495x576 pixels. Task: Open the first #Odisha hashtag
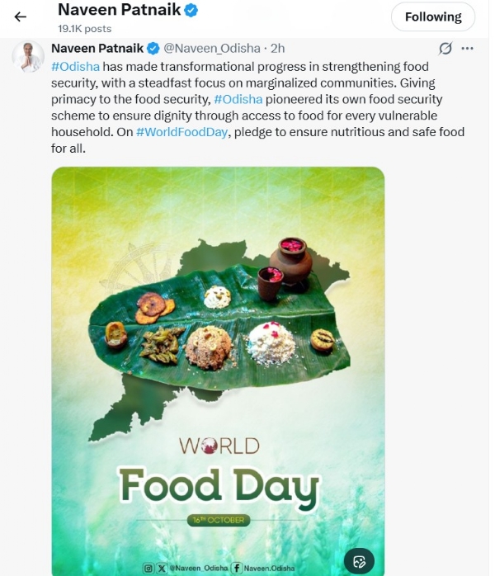[x=75, y=67]
